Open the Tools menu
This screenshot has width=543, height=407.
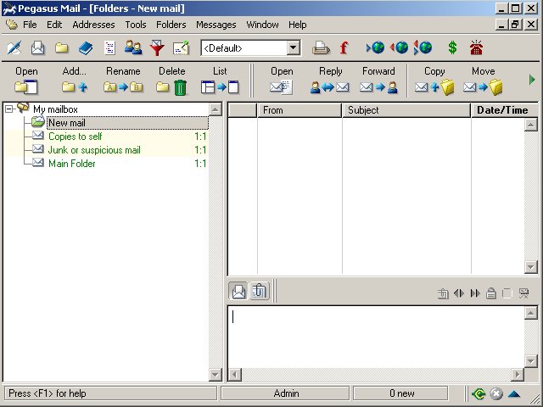click(x=136, y=25)
